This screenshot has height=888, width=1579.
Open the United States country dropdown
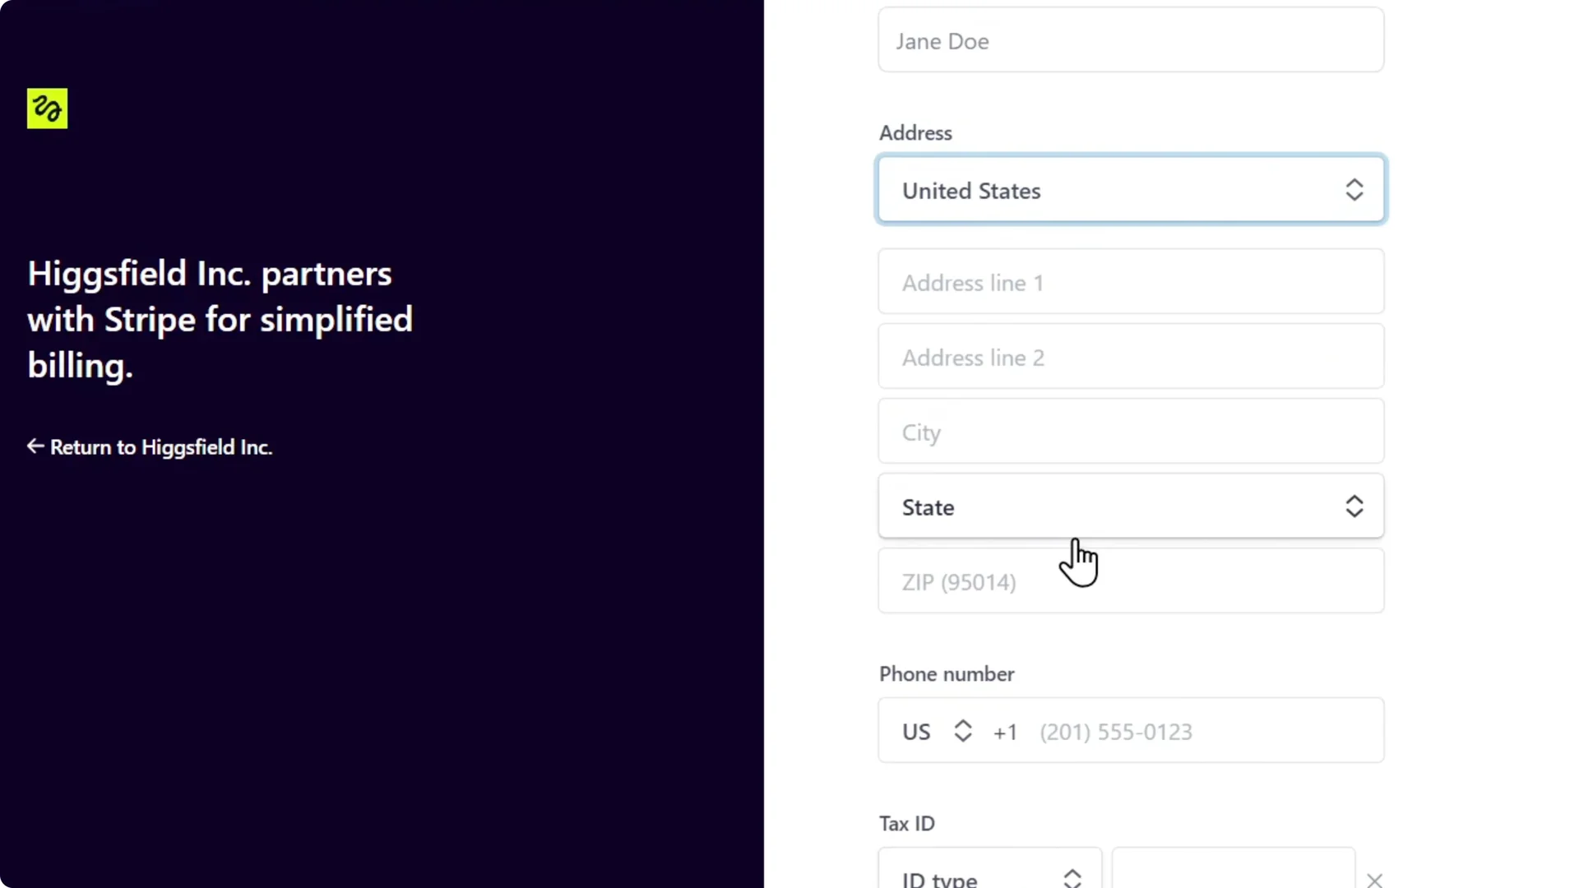pos(1130,189)
